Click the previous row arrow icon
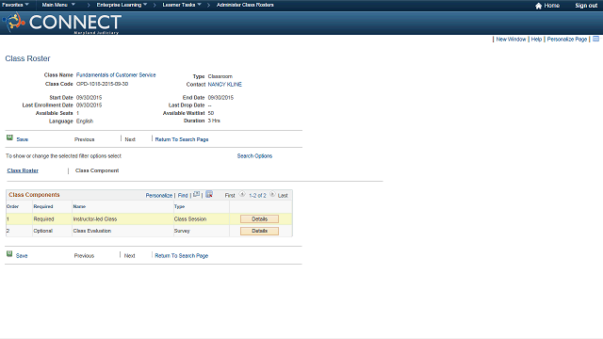Image resolution: width=603 pixels, height=339 pixels. (x=242, y=194)
